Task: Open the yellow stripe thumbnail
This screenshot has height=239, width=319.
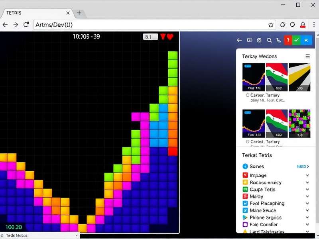Action: tap(299, 77)
